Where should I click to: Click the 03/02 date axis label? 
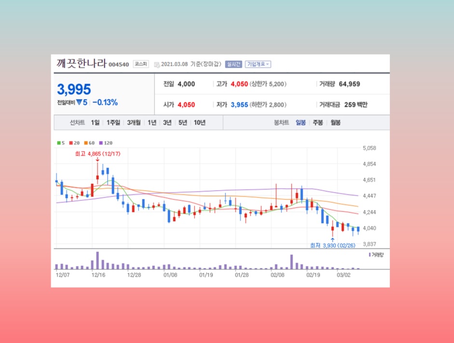(344, 275)
